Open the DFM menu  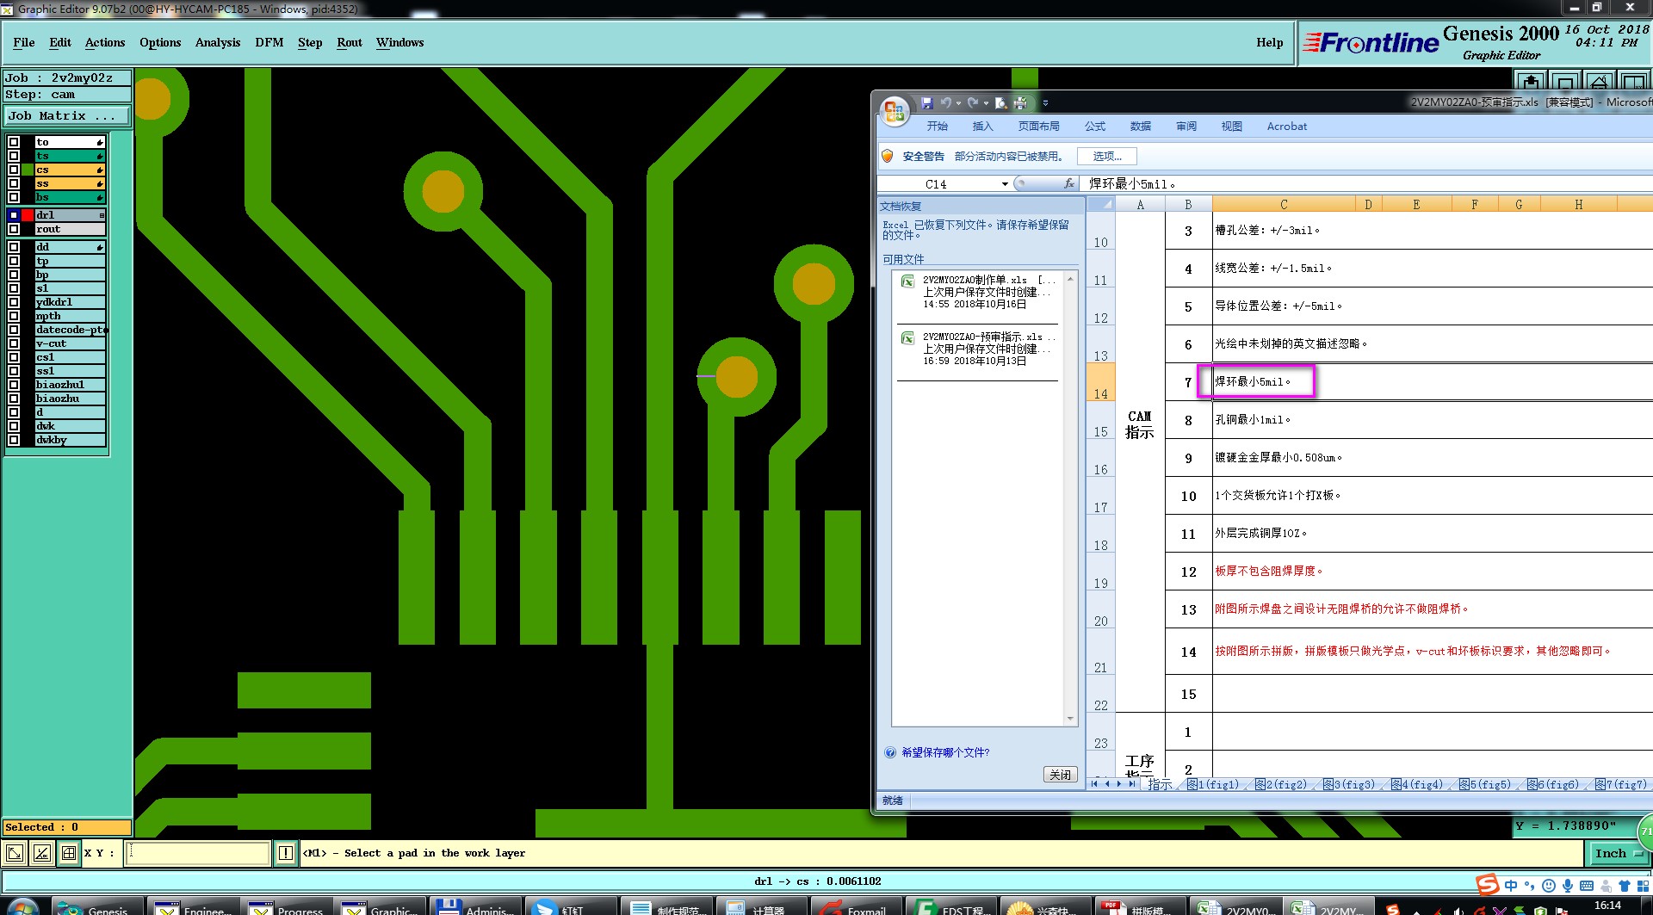click(x=269, y=42)
